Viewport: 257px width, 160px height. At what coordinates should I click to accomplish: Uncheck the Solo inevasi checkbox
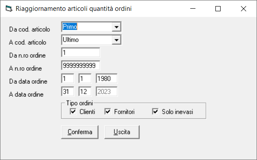[x=155, y=111]
